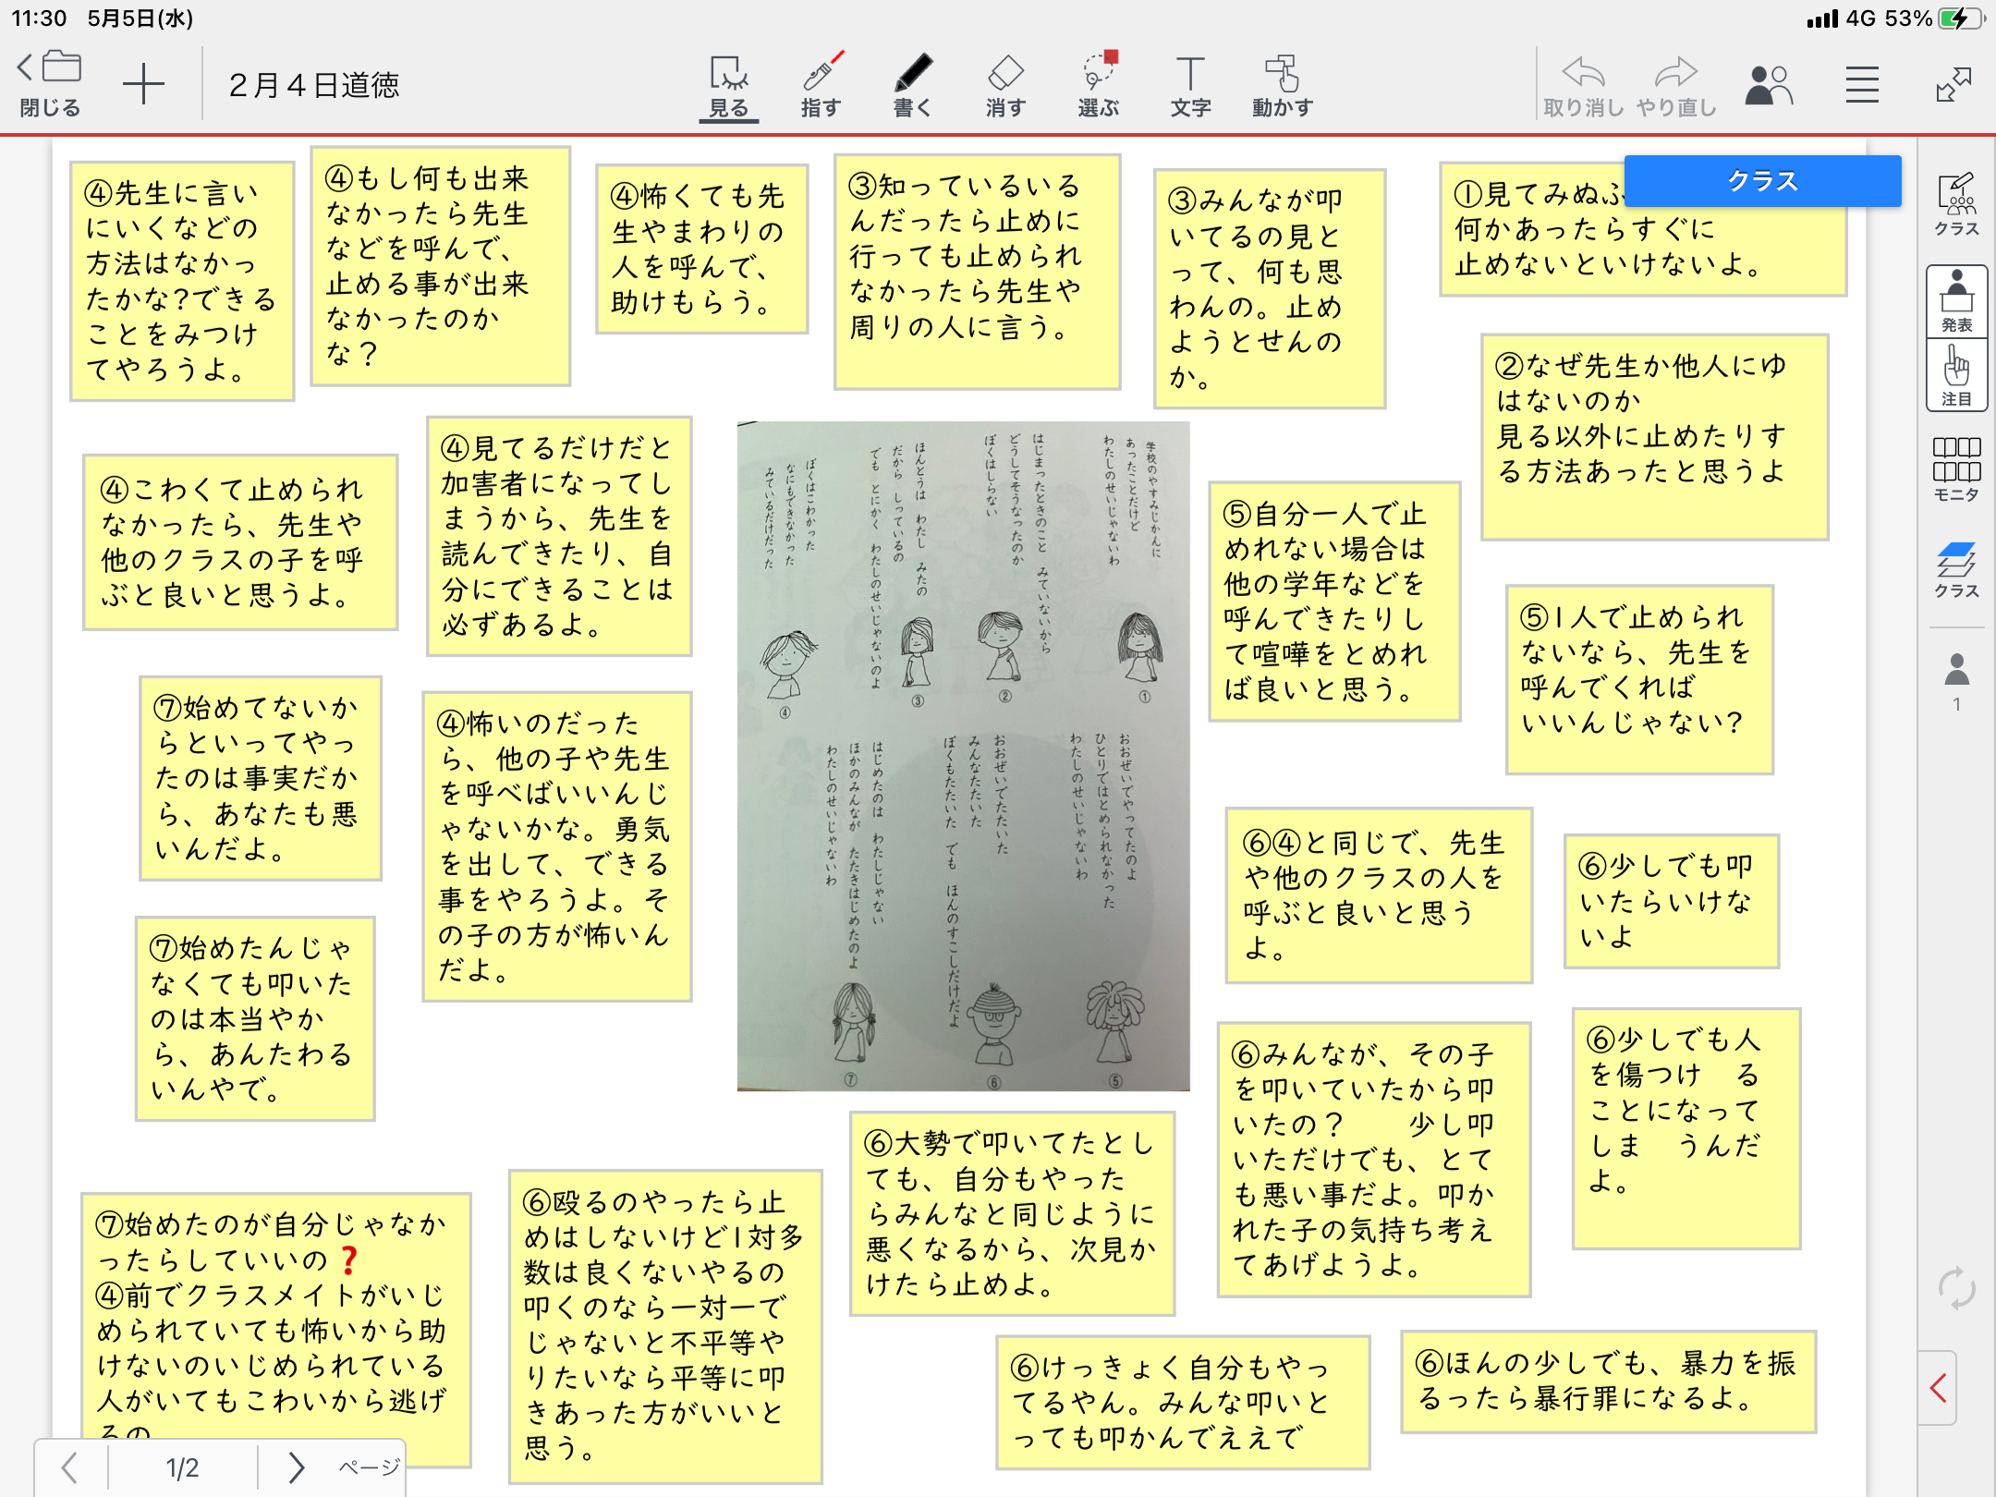Image resolution: width=1996 pixels, height=1497 pixels.
Task: Click the 取り消し undo button
Action: pos(1583,86)
